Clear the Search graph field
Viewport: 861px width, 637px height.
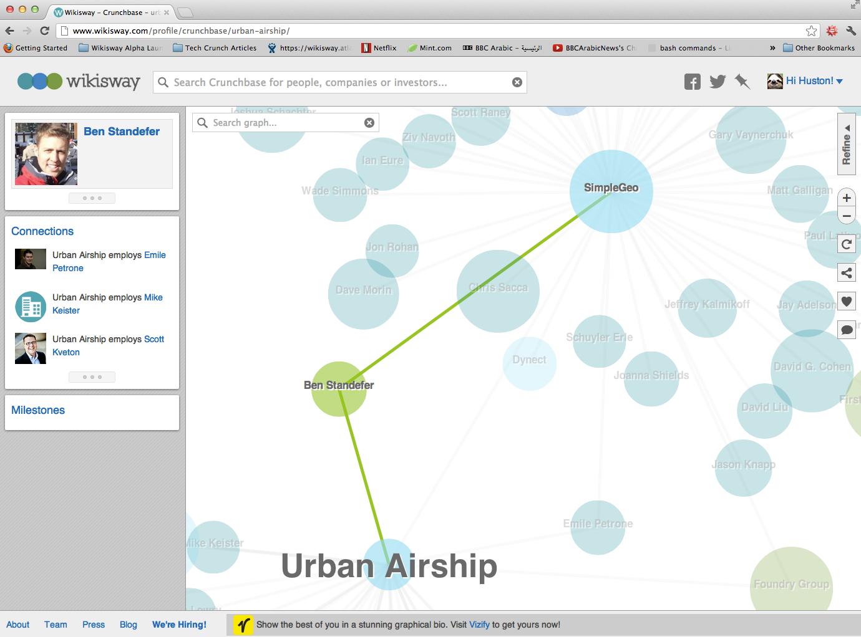369,123
